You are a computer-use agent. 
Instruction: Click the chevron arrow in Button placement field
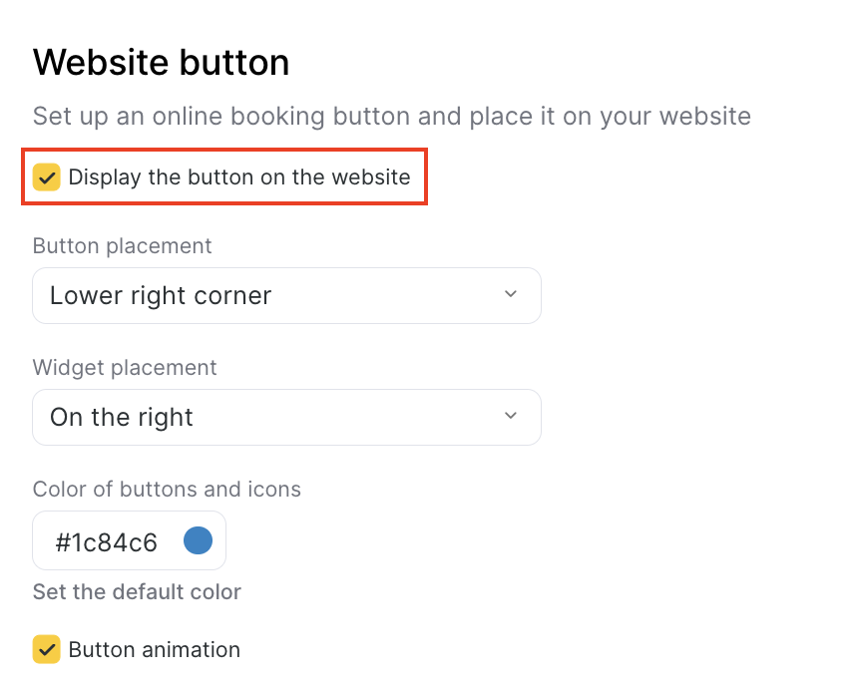(511, 294)
